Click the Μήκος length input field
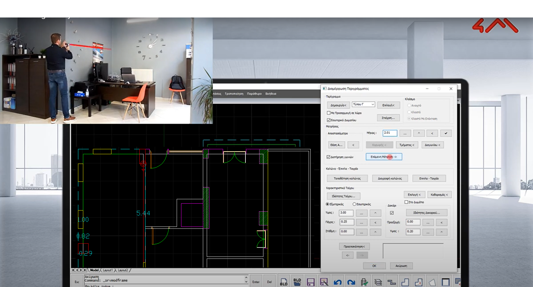Image resolution: width=533 pixels, height=287 pixels. coord(390,133)
